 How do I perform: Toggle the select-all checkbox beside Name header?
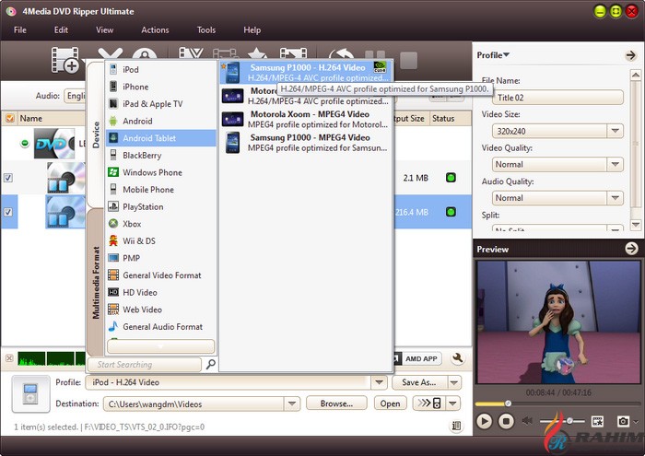coord(10,119)
